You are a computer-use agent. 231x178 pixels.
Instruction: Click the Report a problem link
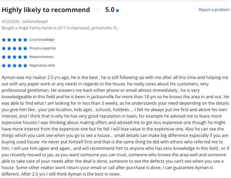[214, 10]
